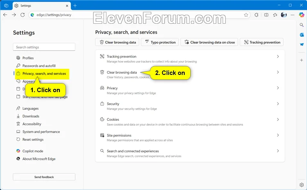307x190 pixels.
Task: Click Tracking prevention quick button
Action: tap(262, 42)
